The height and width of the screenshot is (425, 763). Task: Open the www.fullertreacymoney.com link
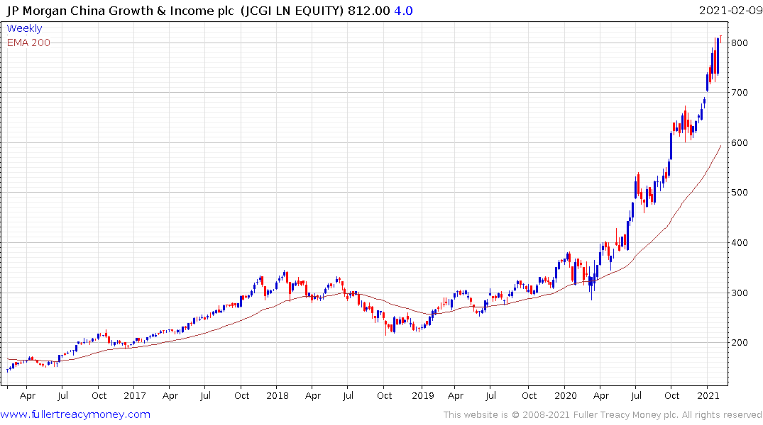[x=75, y=414]
